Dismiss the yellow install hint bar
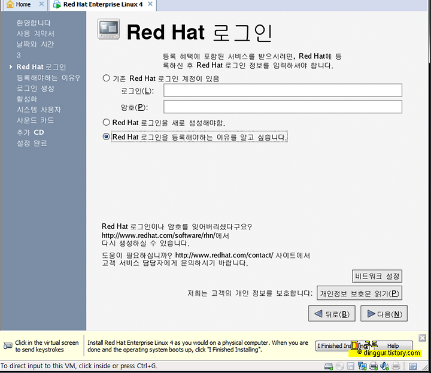This screenshot has height=373, width=431. tap(423, 338)
